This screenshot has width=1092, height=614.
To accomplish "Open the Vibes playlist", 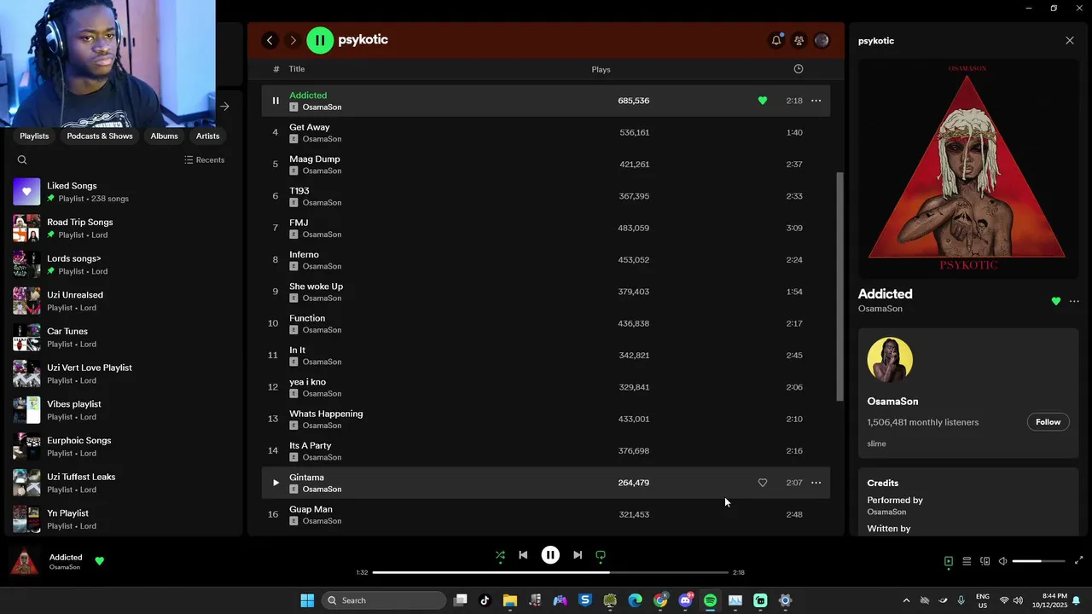I will [x=119, y=410].
